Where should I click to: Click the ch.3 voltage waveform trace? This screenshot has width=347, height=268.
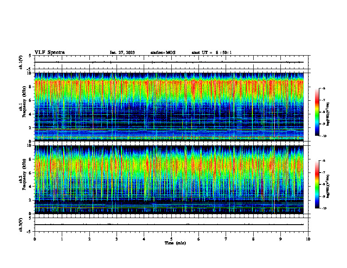169,225
